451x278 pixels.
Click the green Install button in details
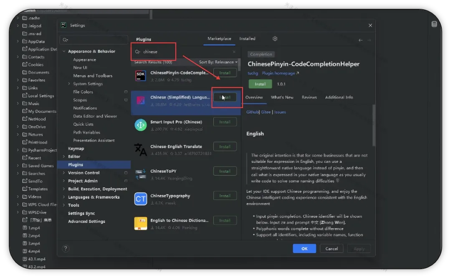coord(260,84)
